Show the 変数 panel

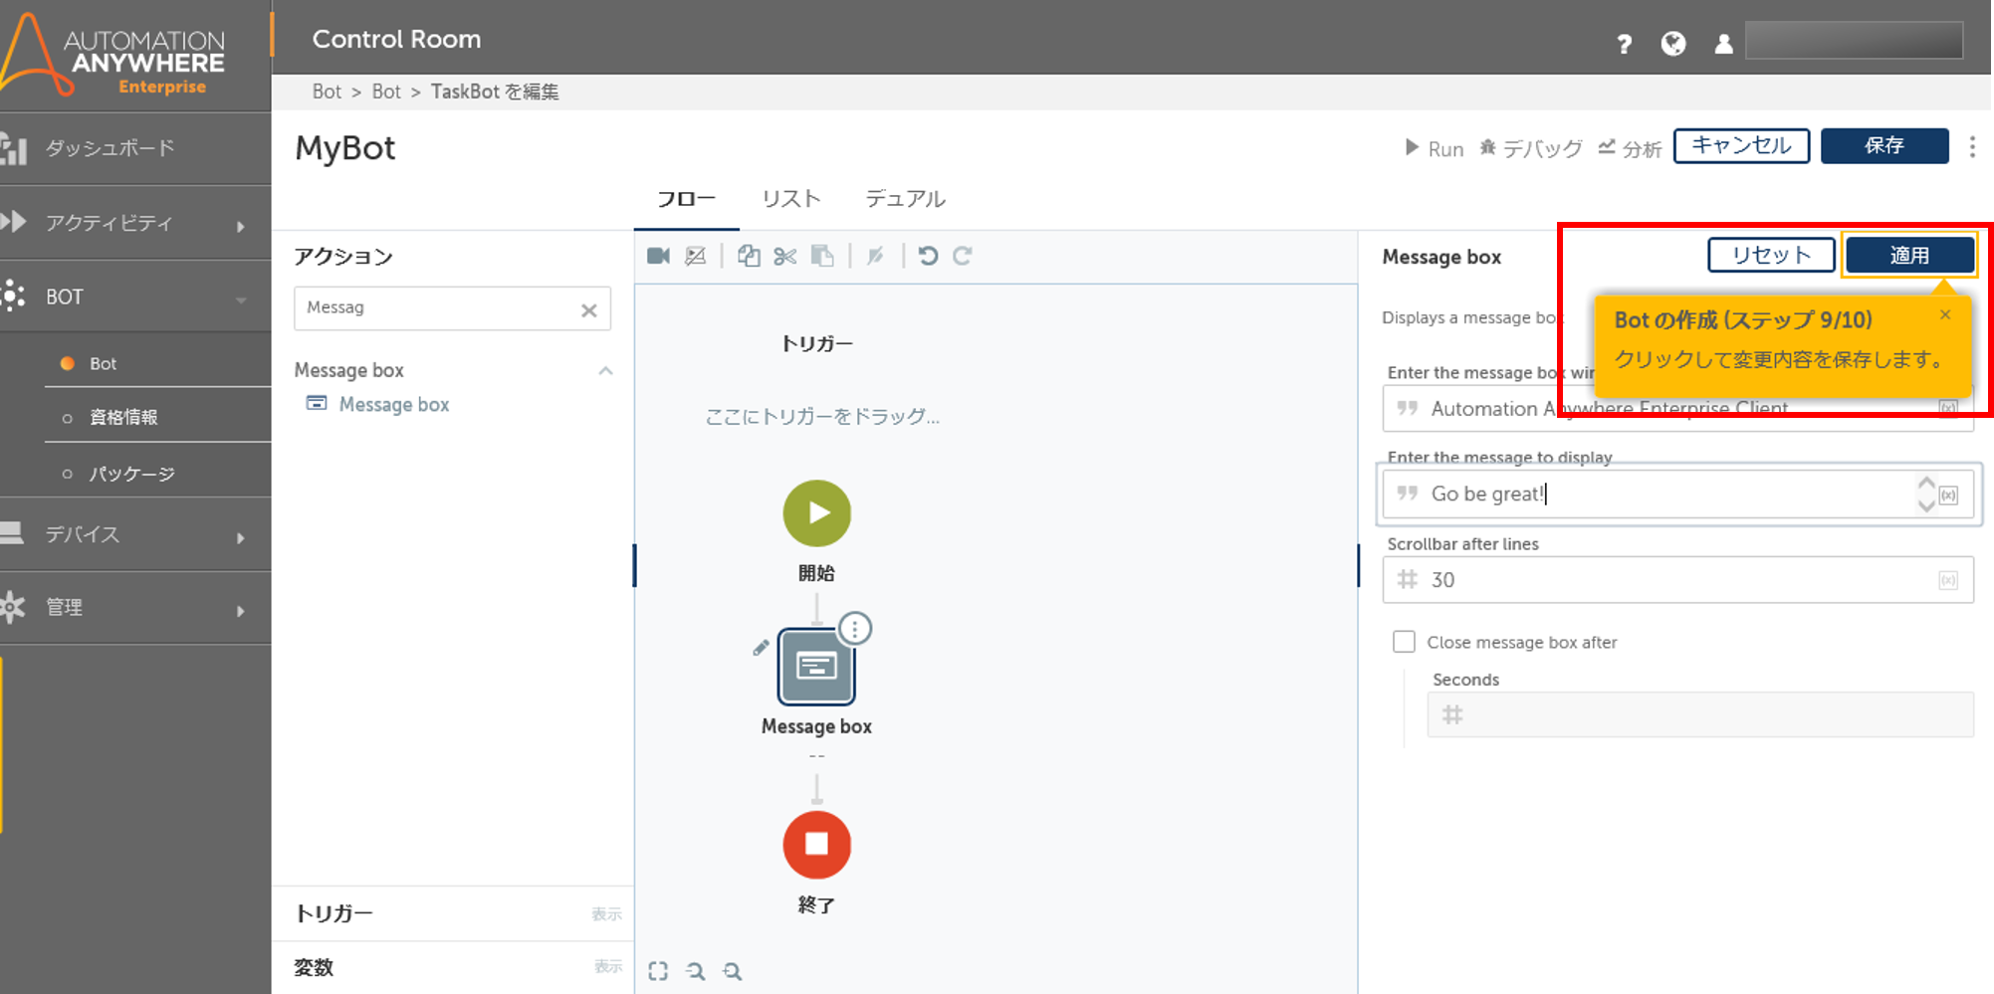(x=608, y=966)
